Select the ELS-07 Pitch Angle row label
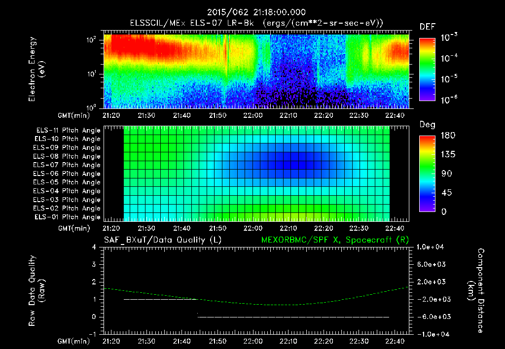Screen dimensions: 505x349 pyautogui.click(x=67, y=165)
